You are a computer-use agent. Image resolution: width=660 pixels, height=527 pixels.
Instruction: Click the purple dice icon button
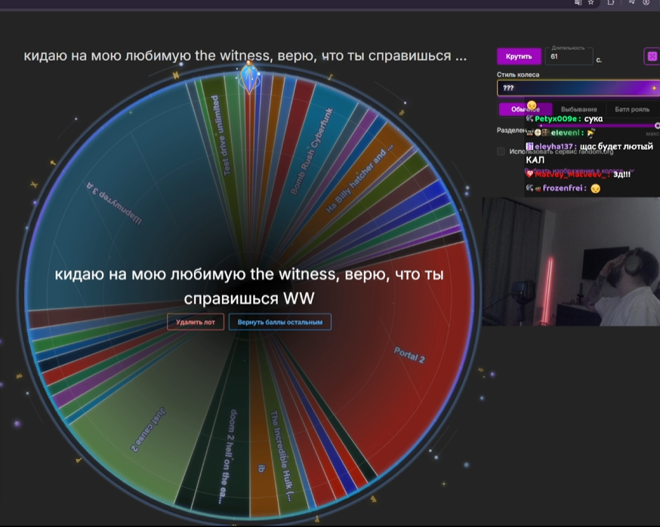click(652, 57)
